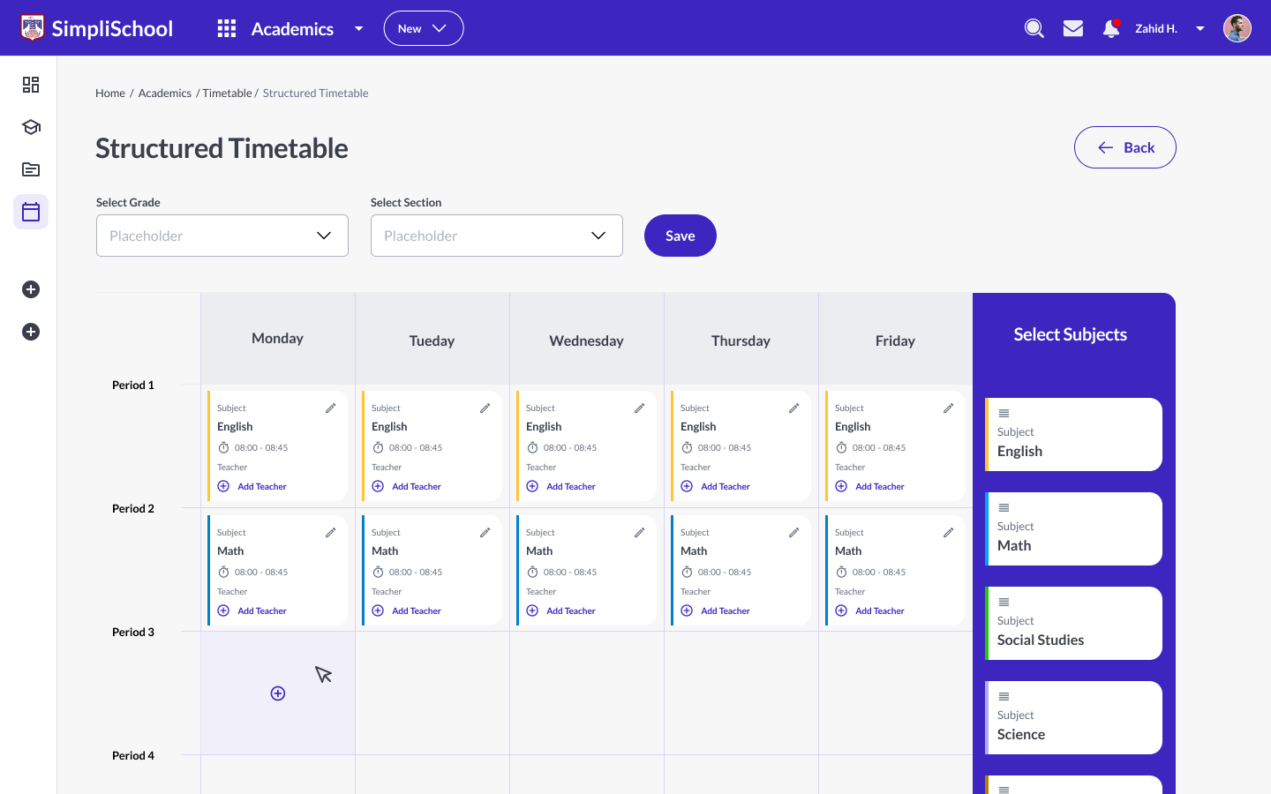Open the dashboard icon in sidebar
The height and width of the screenshot is (794, 1271).
coord(31,85)
